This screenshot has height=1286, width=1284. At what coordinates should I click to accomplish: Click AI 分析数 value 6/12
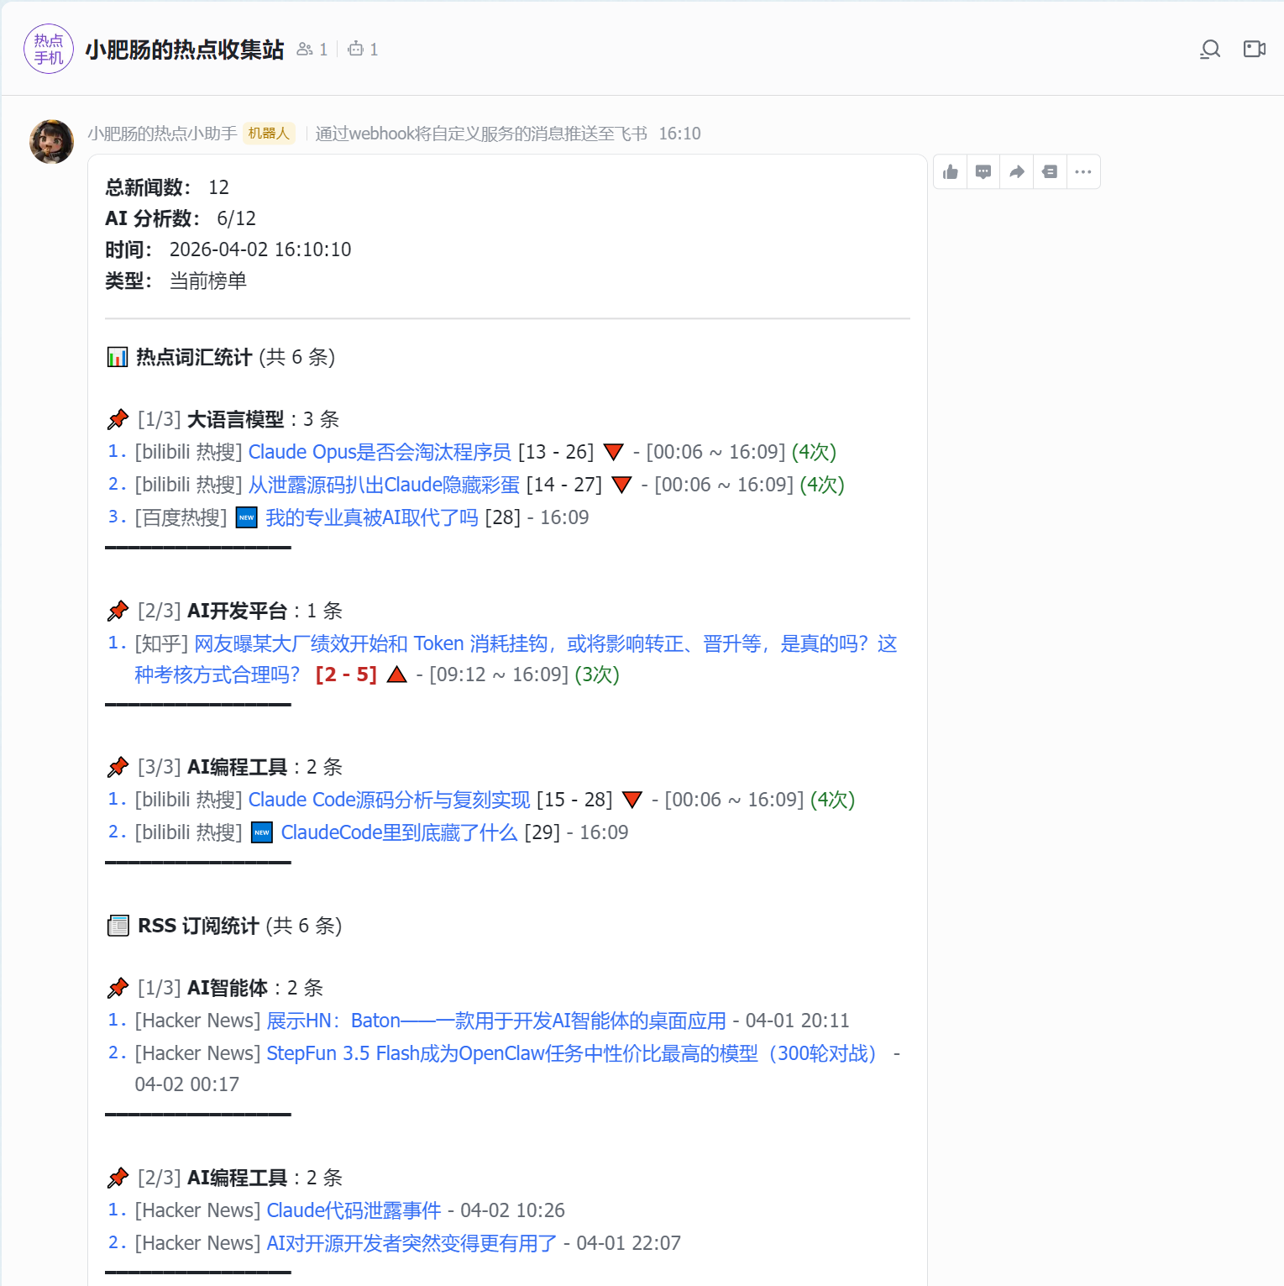point(236,218)
